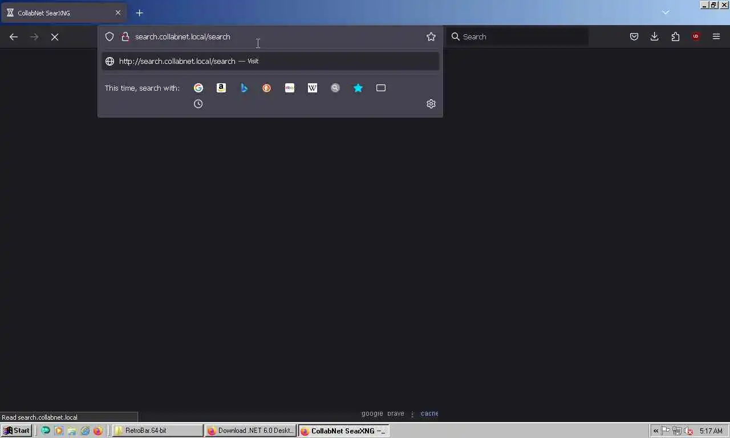Launch Internet Explorer from quick launch
The width and height of the screenshot is (730, 438).
click(85, 431)
